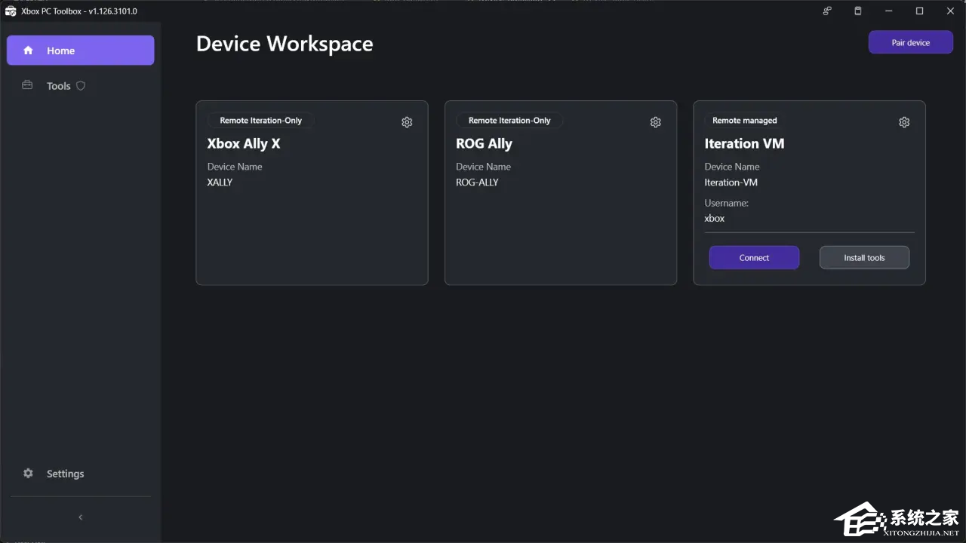Click the xbox username value
The width and height of the screenshot is (966, 543).
pyautogui.click(x=715, y=219)
